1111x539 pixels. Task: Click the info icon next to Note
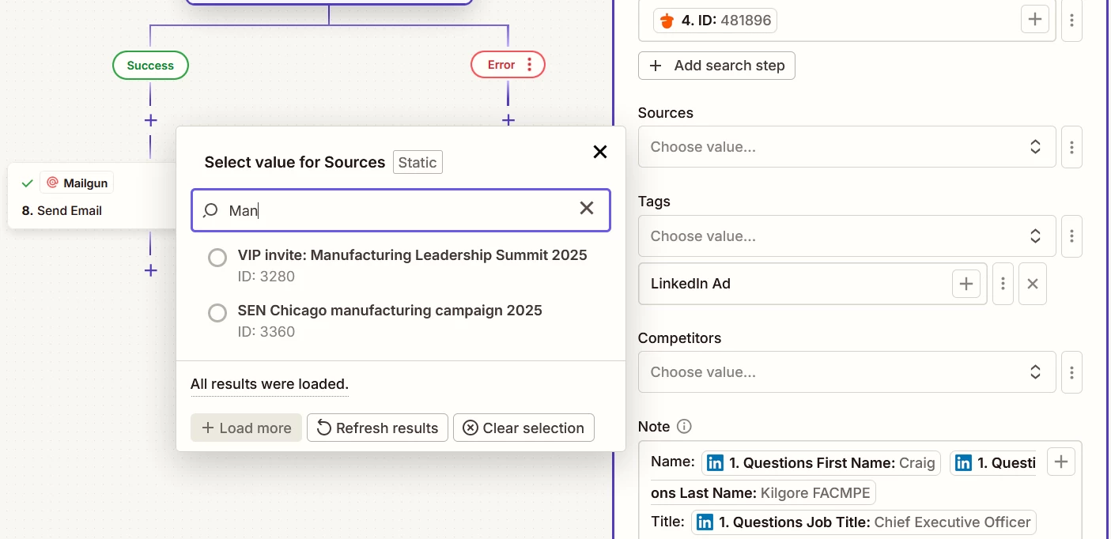click(685, 427)
